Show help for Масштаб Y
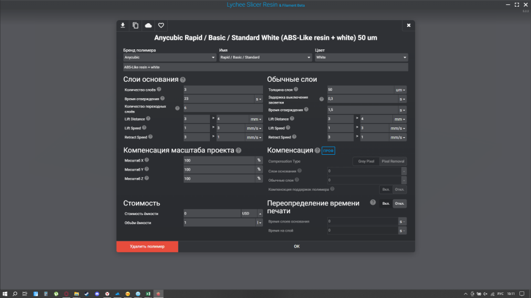The width and height of the screenshot is (531, 298). pyautogui.click(x=146, y=169)
